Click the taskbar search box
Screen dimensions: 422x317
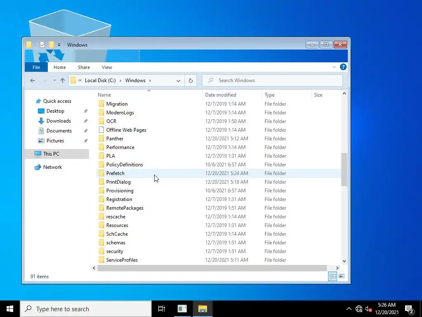tap(86, 309)
